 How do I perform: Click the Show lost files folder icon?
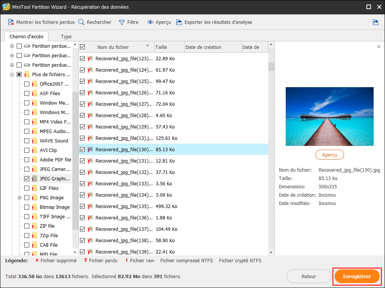click(x=11, y=22)
